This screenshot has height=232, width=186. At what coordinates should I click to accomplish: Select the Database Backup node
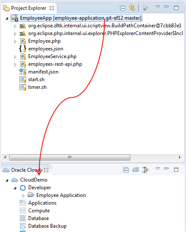tap(47, 226)
